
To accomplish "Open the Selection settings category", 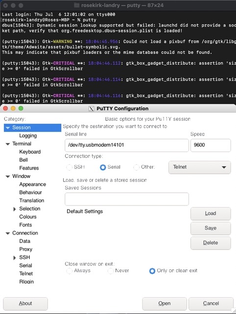I will click(x=30, y=209).
